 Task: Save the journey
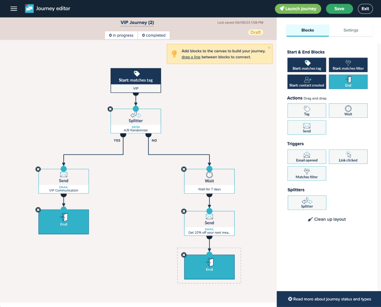[339, 9]
